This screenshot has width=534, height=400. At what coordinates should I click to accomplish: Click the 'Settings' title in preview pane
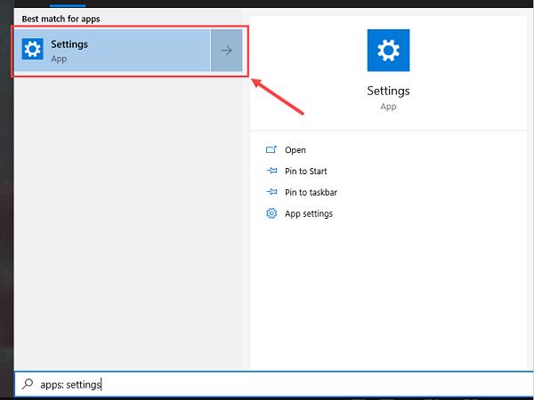[x=388, y=91]
